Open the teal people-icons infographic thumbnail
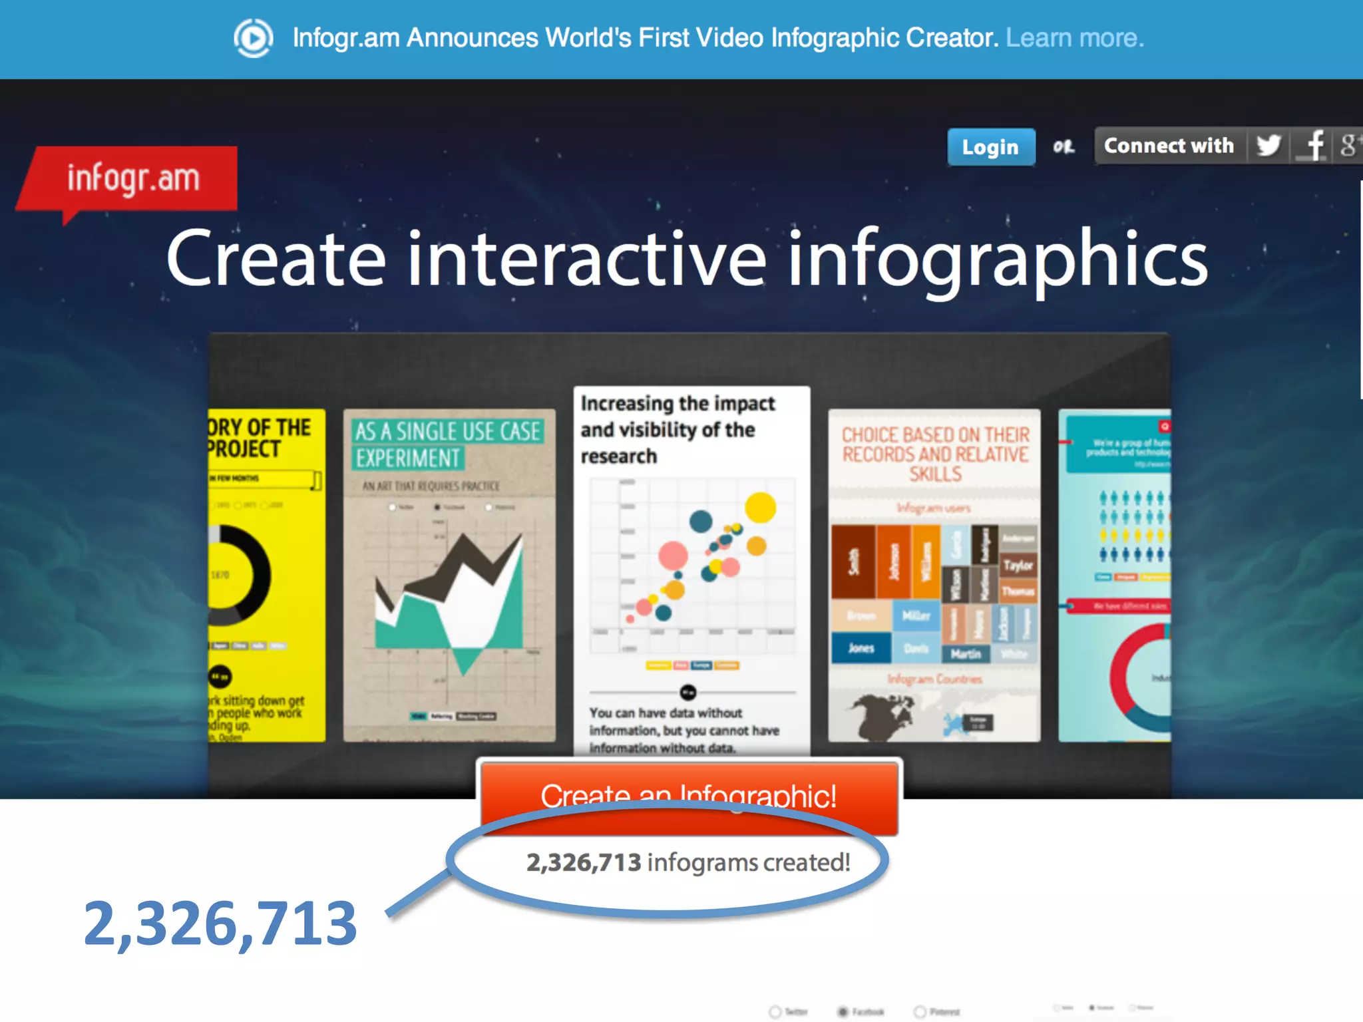Viewport: 1363px width, 1022px height. (1115, 576)
